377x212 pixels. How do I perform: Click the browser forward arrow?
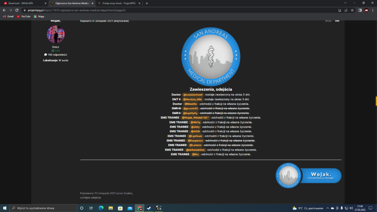10,10
